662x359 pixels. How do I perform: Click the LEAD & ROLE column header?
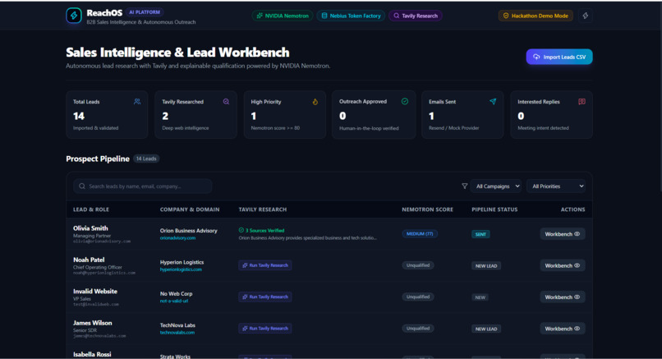(x=91, y=209)
